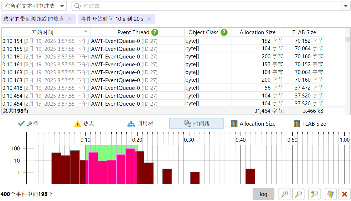This screenshot has width=351, height=201.
Task: Click the Object Class help icon
Action: [224, 32]
